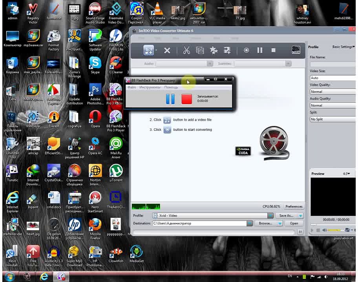Screen dimensions: 358x282
Task: Select the KMPlayer desktop icon
Action: (33, 119)
